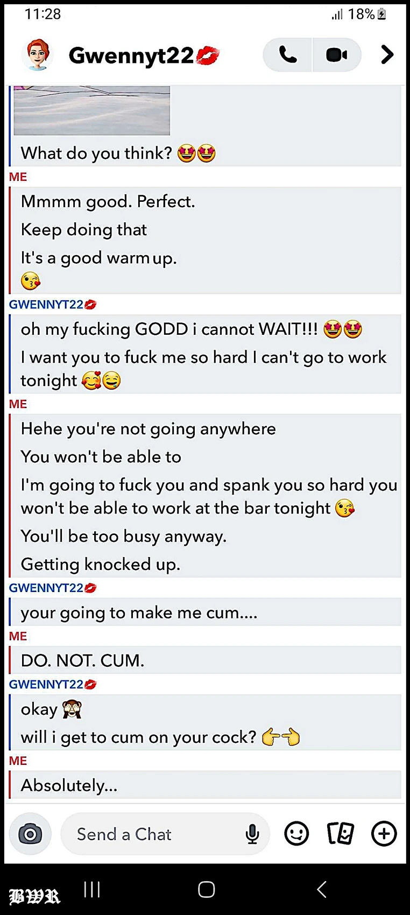Viewport: 410px width, 915px height.
Task: Open the snap image thumbnail in chat
Action: tap(92, 110)
